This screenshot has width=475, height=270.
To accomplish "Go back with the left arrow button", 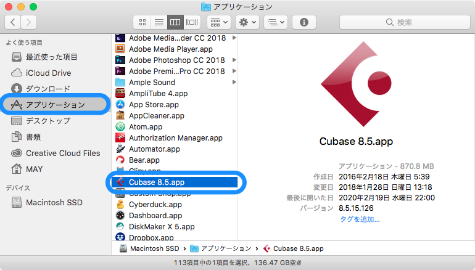I will tap(13, 22).
